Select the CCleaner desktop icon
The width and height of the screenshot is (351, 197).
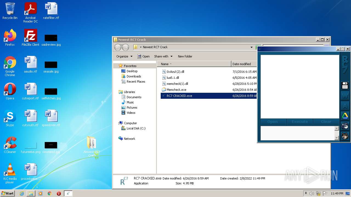point(10,145)
